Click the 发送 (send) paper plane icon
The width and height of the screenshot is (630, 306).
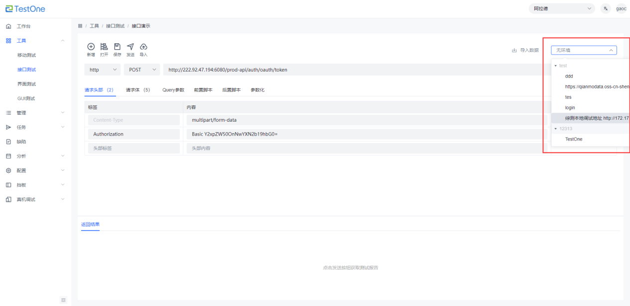(130, 47)
